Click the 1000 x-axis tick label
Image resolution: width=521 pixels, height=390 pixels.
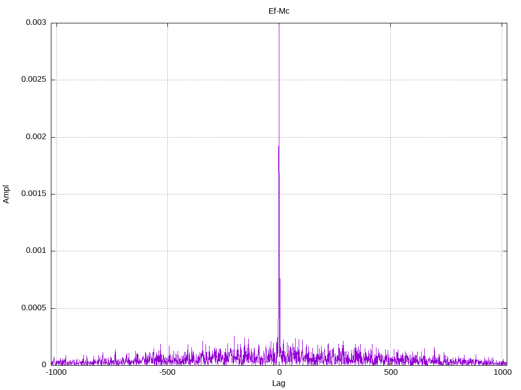tap(503, 372)
